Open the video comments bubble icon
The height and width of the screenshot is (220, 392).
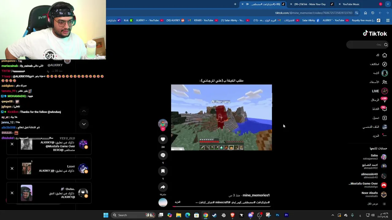163,155
